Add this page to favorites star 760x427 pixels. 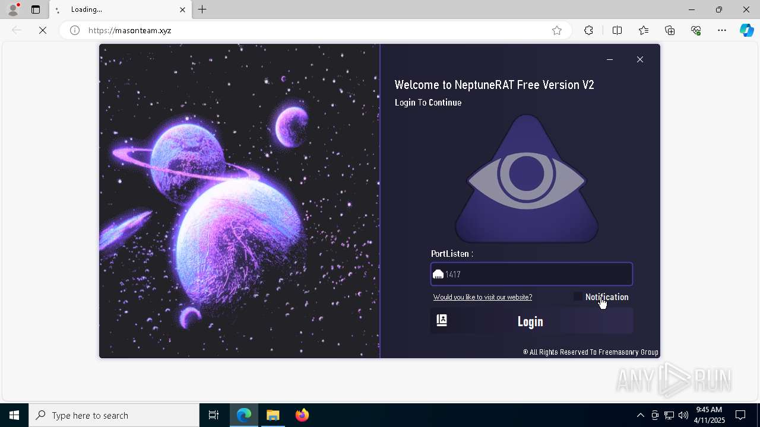(556, 30)
